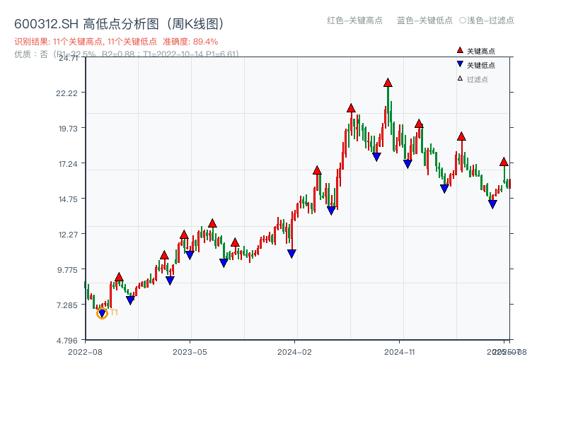Click the 7.285 y-axis label
566x424 pixels.
point(67,305)
